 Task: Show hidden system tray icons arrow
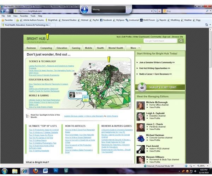coord(179,171)
